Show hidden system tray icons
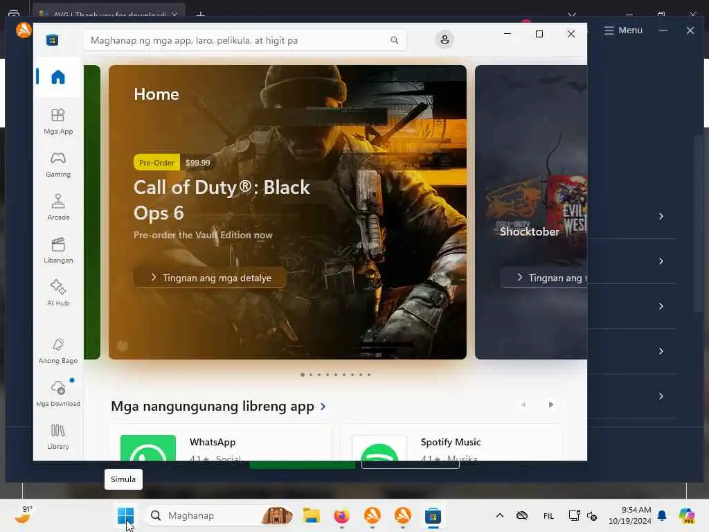 [x=500, y=515]
